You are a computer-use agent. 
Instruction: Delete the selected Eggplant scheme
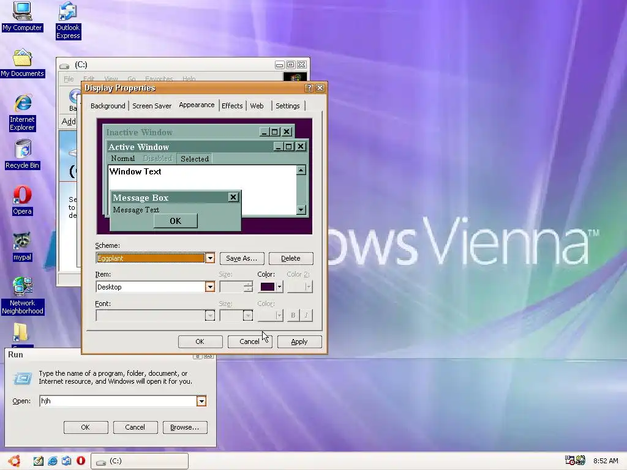(291, 258)
